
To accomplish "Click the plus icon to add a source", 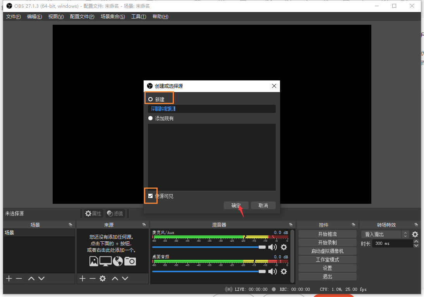I will tap(82, 278).
